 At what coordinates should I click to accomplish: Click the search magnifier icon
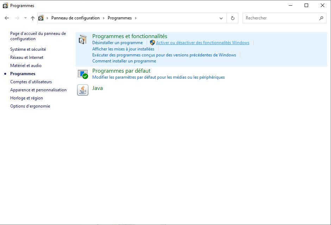[321, 18]
